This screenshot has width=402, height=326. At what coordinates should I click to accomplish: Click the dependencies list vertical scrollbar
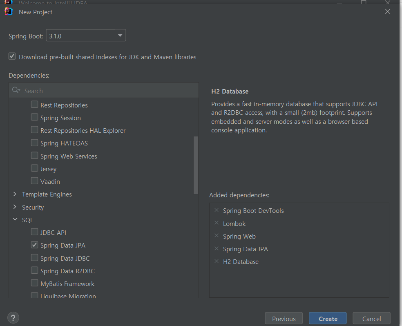196,165
